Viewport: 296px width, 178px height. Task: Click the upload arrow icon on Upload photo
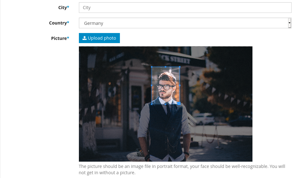point(84,38)
